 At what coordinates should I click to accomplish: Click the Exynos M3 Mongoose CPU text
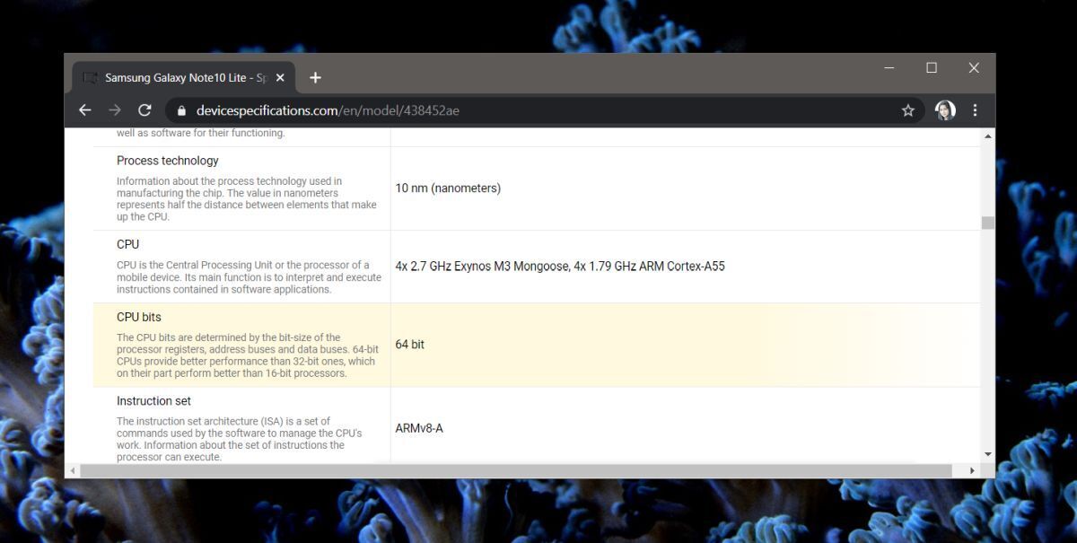coord(561,267)
